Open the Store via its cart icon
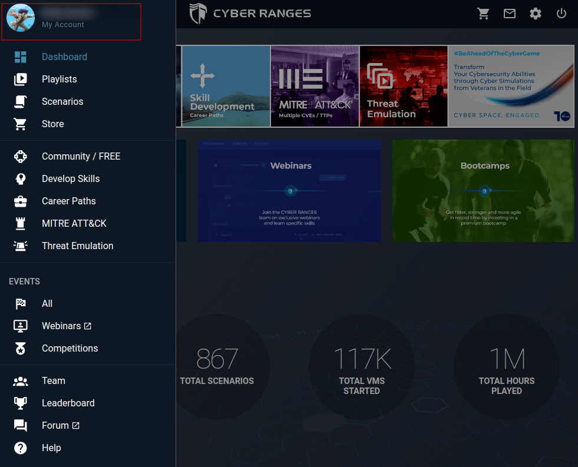The image size is (578, 467). pos(21,124)
